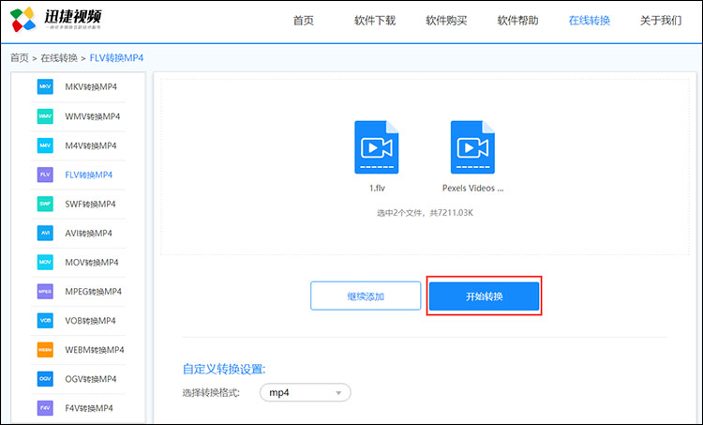Screen dimensions: 703x425
Task: Click the SWF format icon in sidebar
Action: click(45, 204)
